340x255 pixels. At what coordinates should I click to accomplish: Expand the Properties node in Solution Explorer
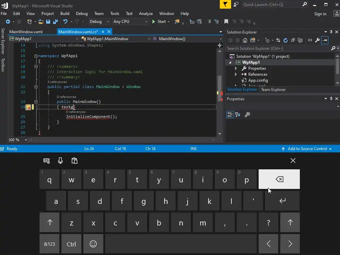(236, 68)
